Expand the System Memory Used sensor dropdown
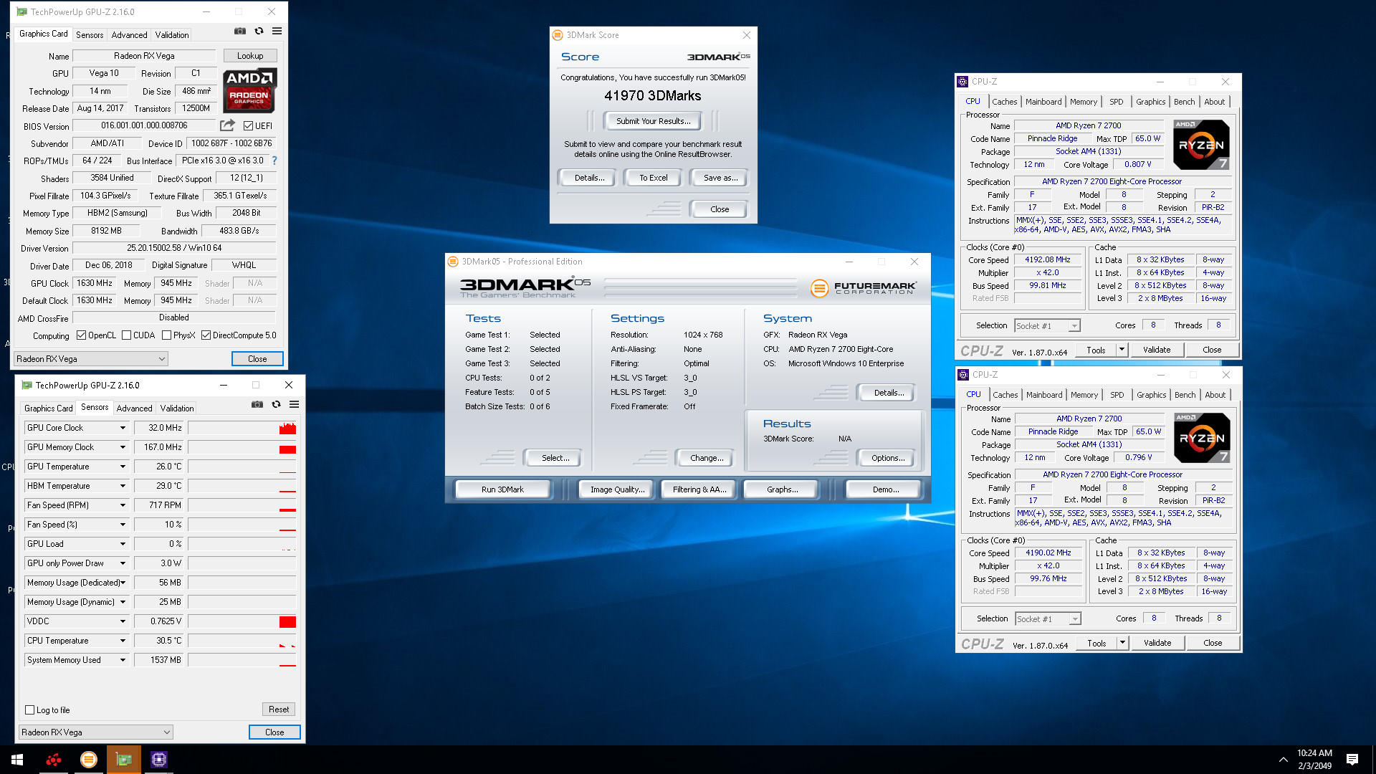 (123, 660)
